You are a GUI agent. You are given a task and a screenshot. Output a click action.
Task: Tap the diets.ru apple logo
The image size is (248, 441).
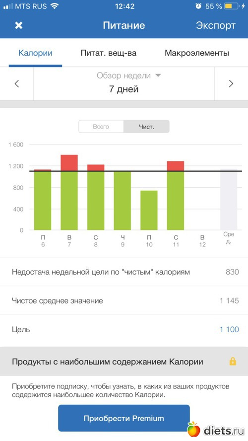(x=193, y=429)
